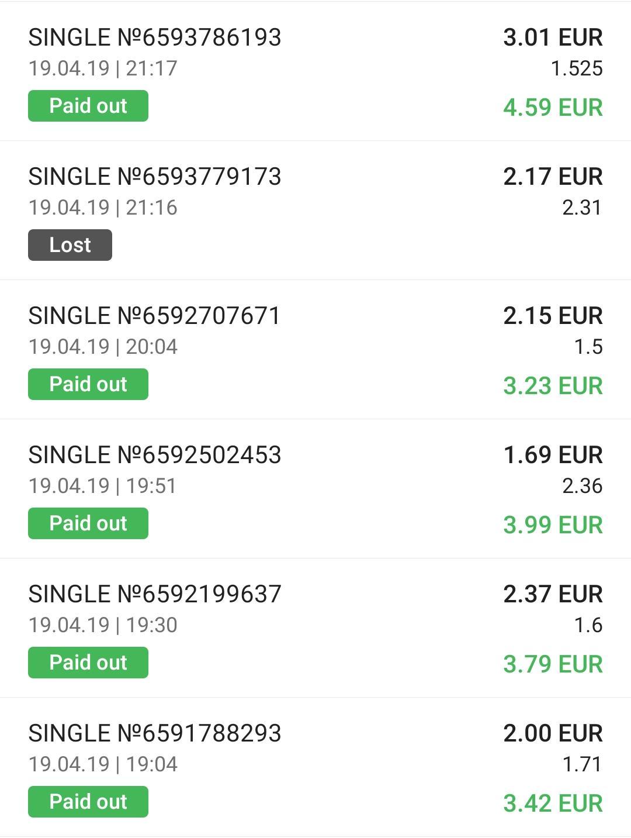The height and width of the screenshot is (838, 631).
Task: Open bet SINGLE №6593779173
Action: (155, 177)
